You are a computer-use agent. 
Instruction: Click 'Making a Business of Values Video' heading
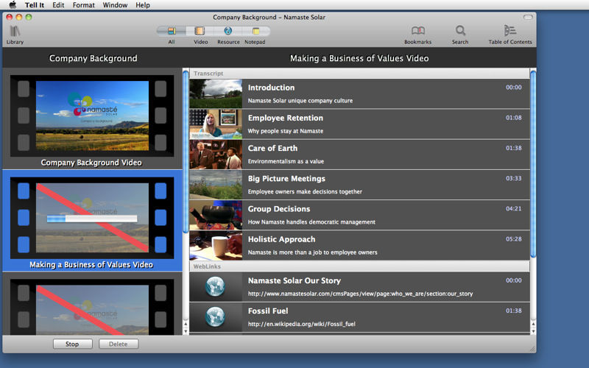pos(359,58)
